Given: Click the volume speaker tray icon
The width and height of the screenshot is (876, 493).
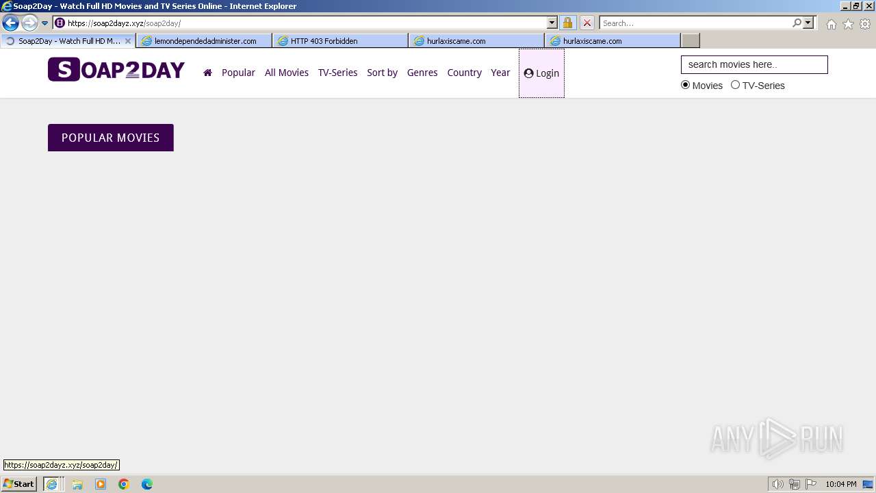Looking at the screenshot, I should (x=777, y=484).
